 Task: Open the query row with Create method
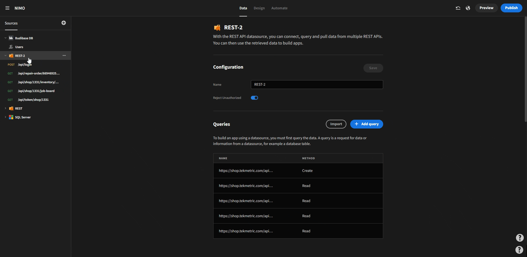tap(298, 171)
